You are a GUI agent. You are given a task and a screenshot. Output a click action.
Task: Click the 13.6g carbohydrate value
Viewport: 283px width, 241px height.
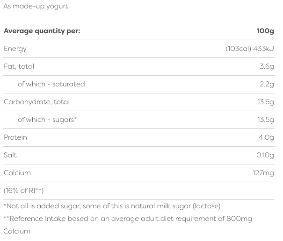tap(265, 102)
